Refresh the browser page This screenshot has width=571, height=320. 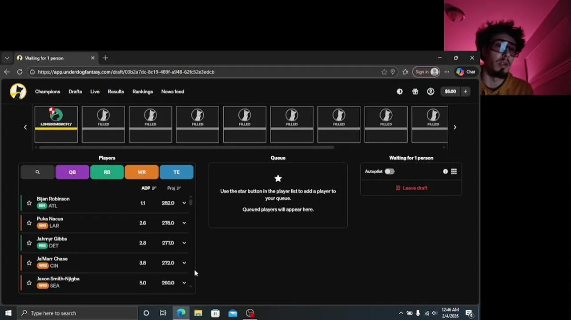pos(20,72)
